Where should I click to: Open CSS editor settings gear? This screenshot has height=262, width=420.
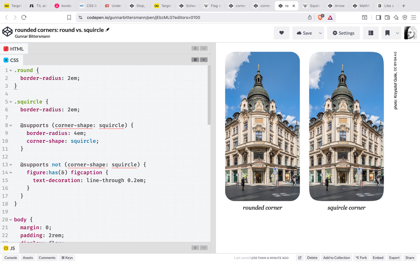coord(195,60)
